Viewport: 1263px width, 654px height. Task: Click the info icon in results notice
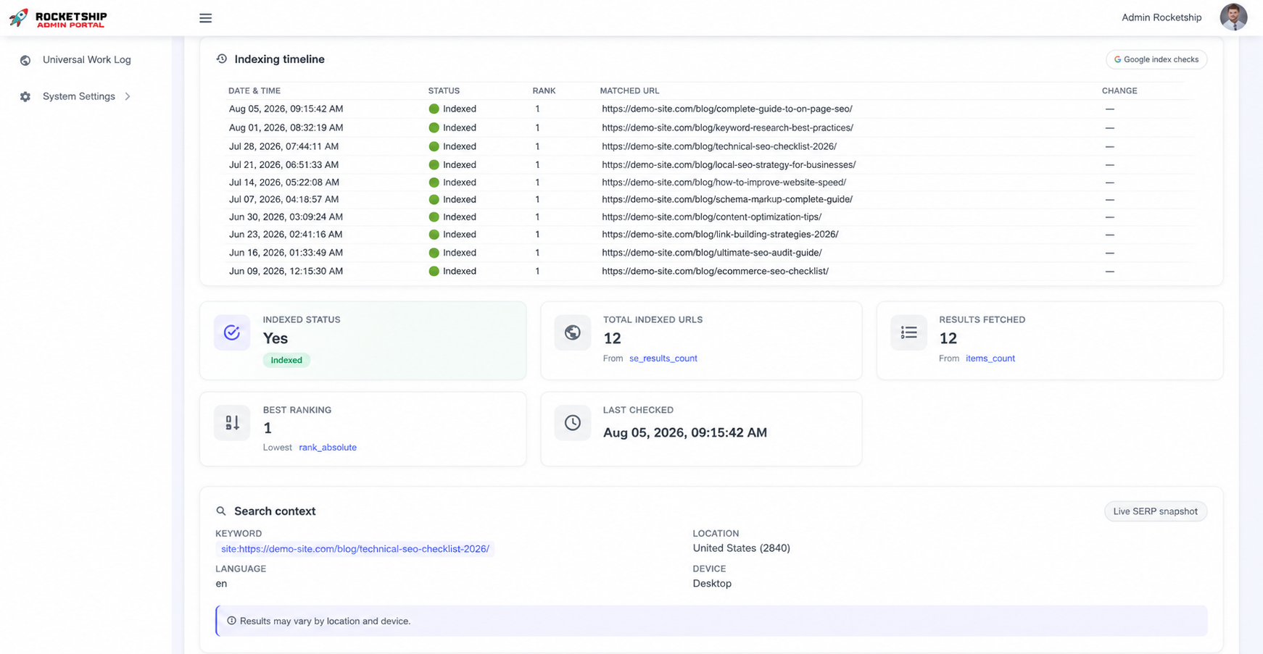pyautogui.click(x=232, y=621)
